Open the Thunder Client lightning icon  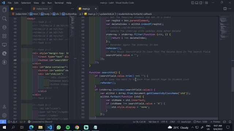pos(4,62)
